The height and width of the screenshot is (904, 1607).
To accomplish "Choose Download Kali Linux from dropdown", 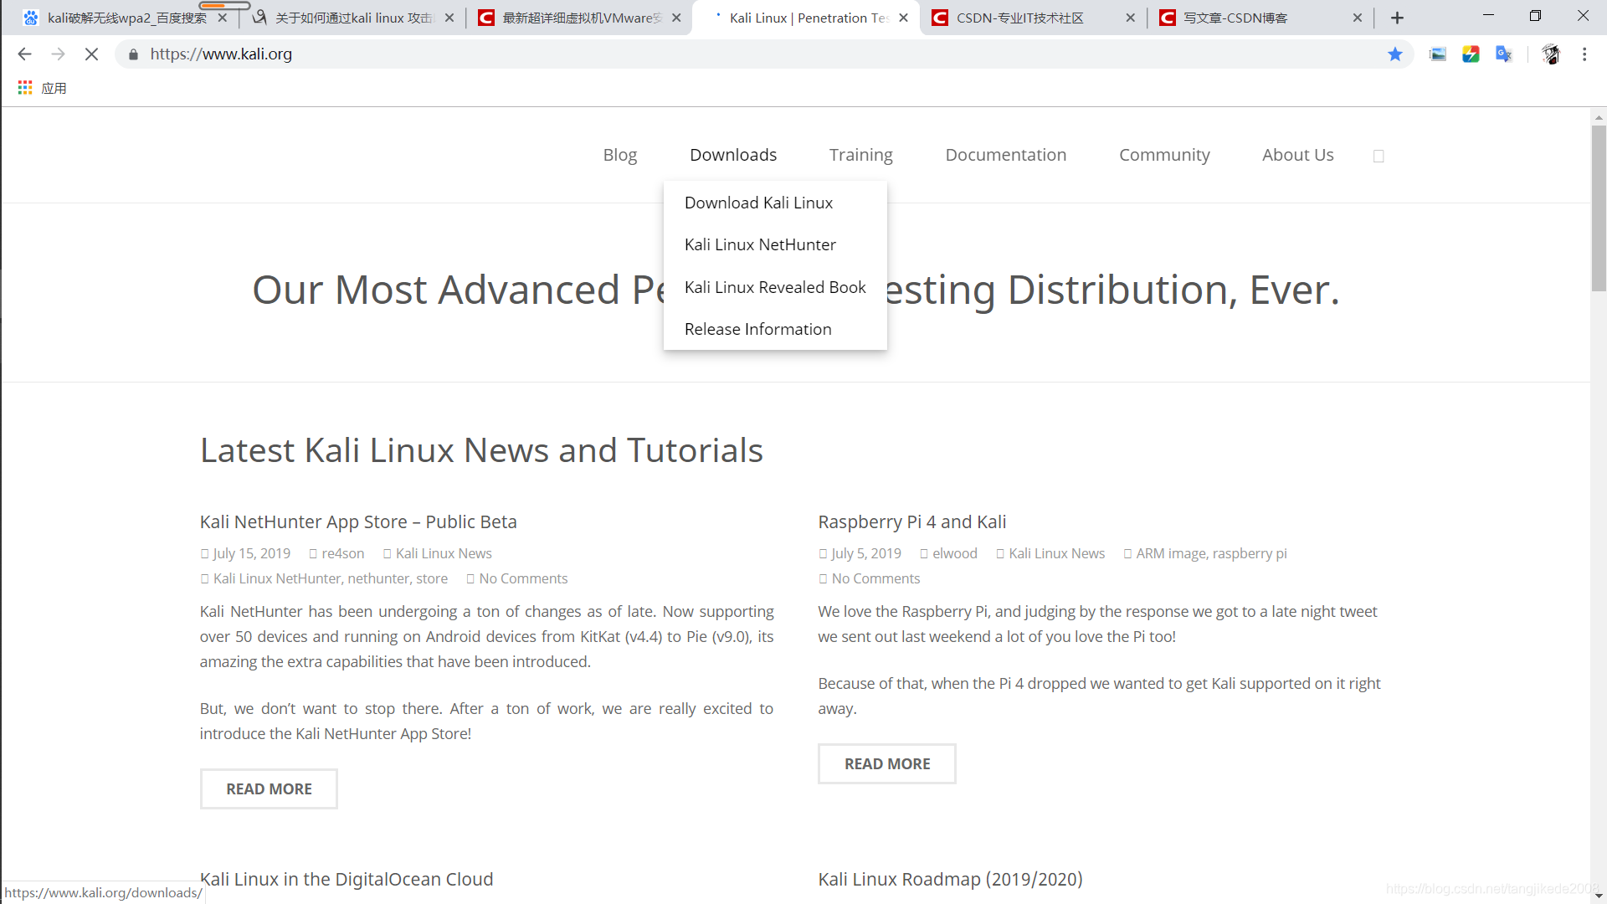I will [x=775, y=203].
